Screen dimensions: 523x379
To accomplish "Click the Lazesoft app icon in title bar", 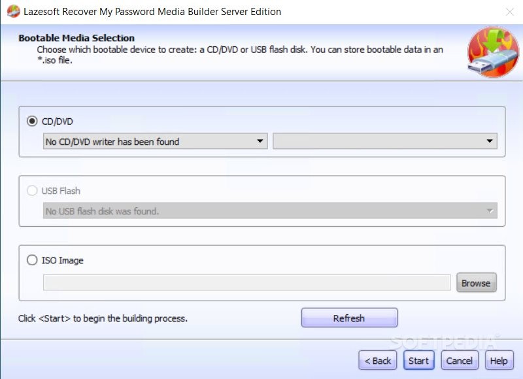I will click(x=13, y=11).
